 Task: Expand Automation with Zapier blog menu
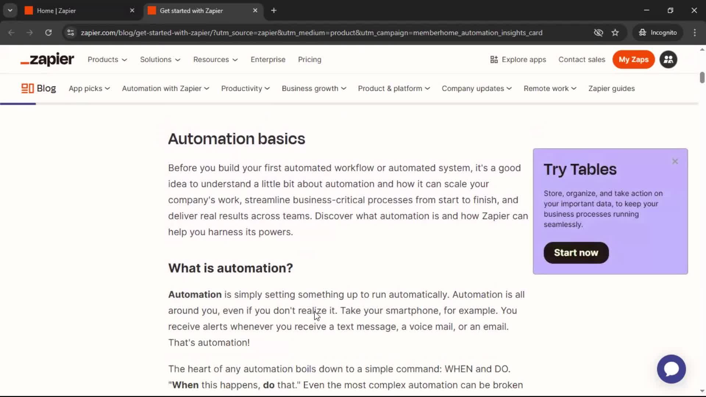tap(165, 89)
